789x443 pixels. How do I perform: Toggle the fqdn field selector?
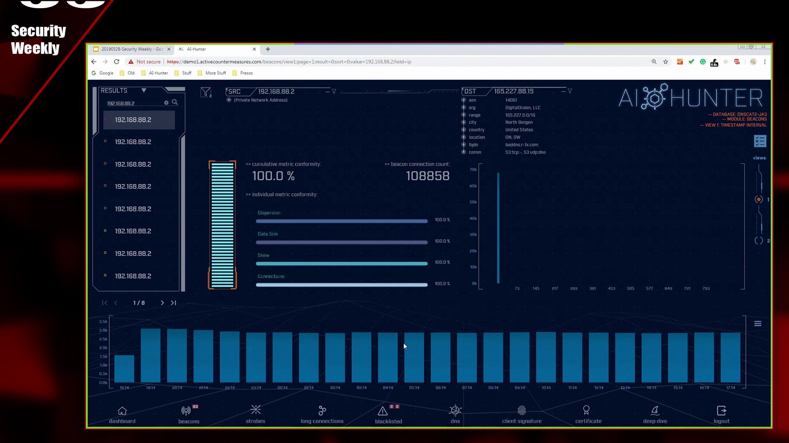click(x=464, y=144)
